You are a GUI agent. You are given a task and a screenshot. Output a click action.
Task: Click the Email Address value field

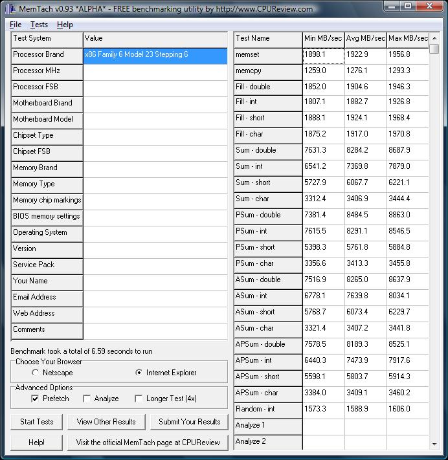[x=155, y=299]
